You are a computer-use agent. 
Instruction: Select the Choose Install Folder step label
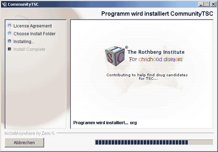34,34
